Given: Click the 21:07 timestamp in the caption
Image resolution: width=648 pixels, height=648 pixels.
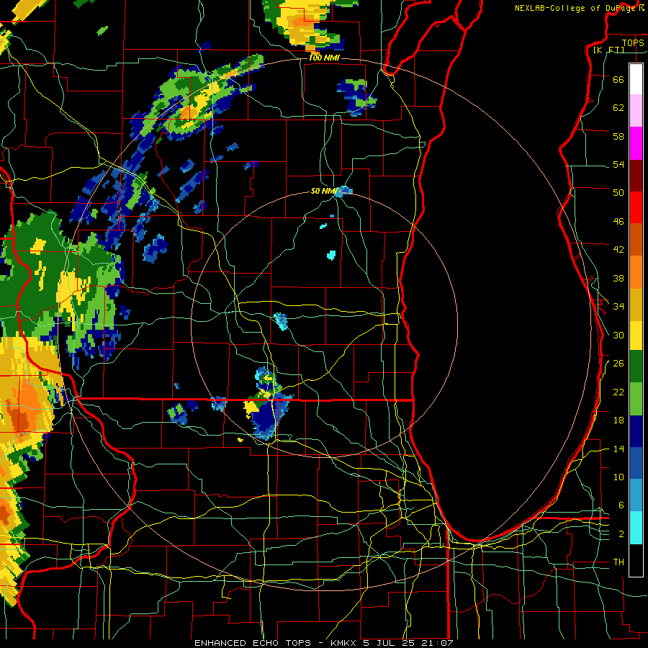Looking at the screenshot, I should click(x=437, y=643).
